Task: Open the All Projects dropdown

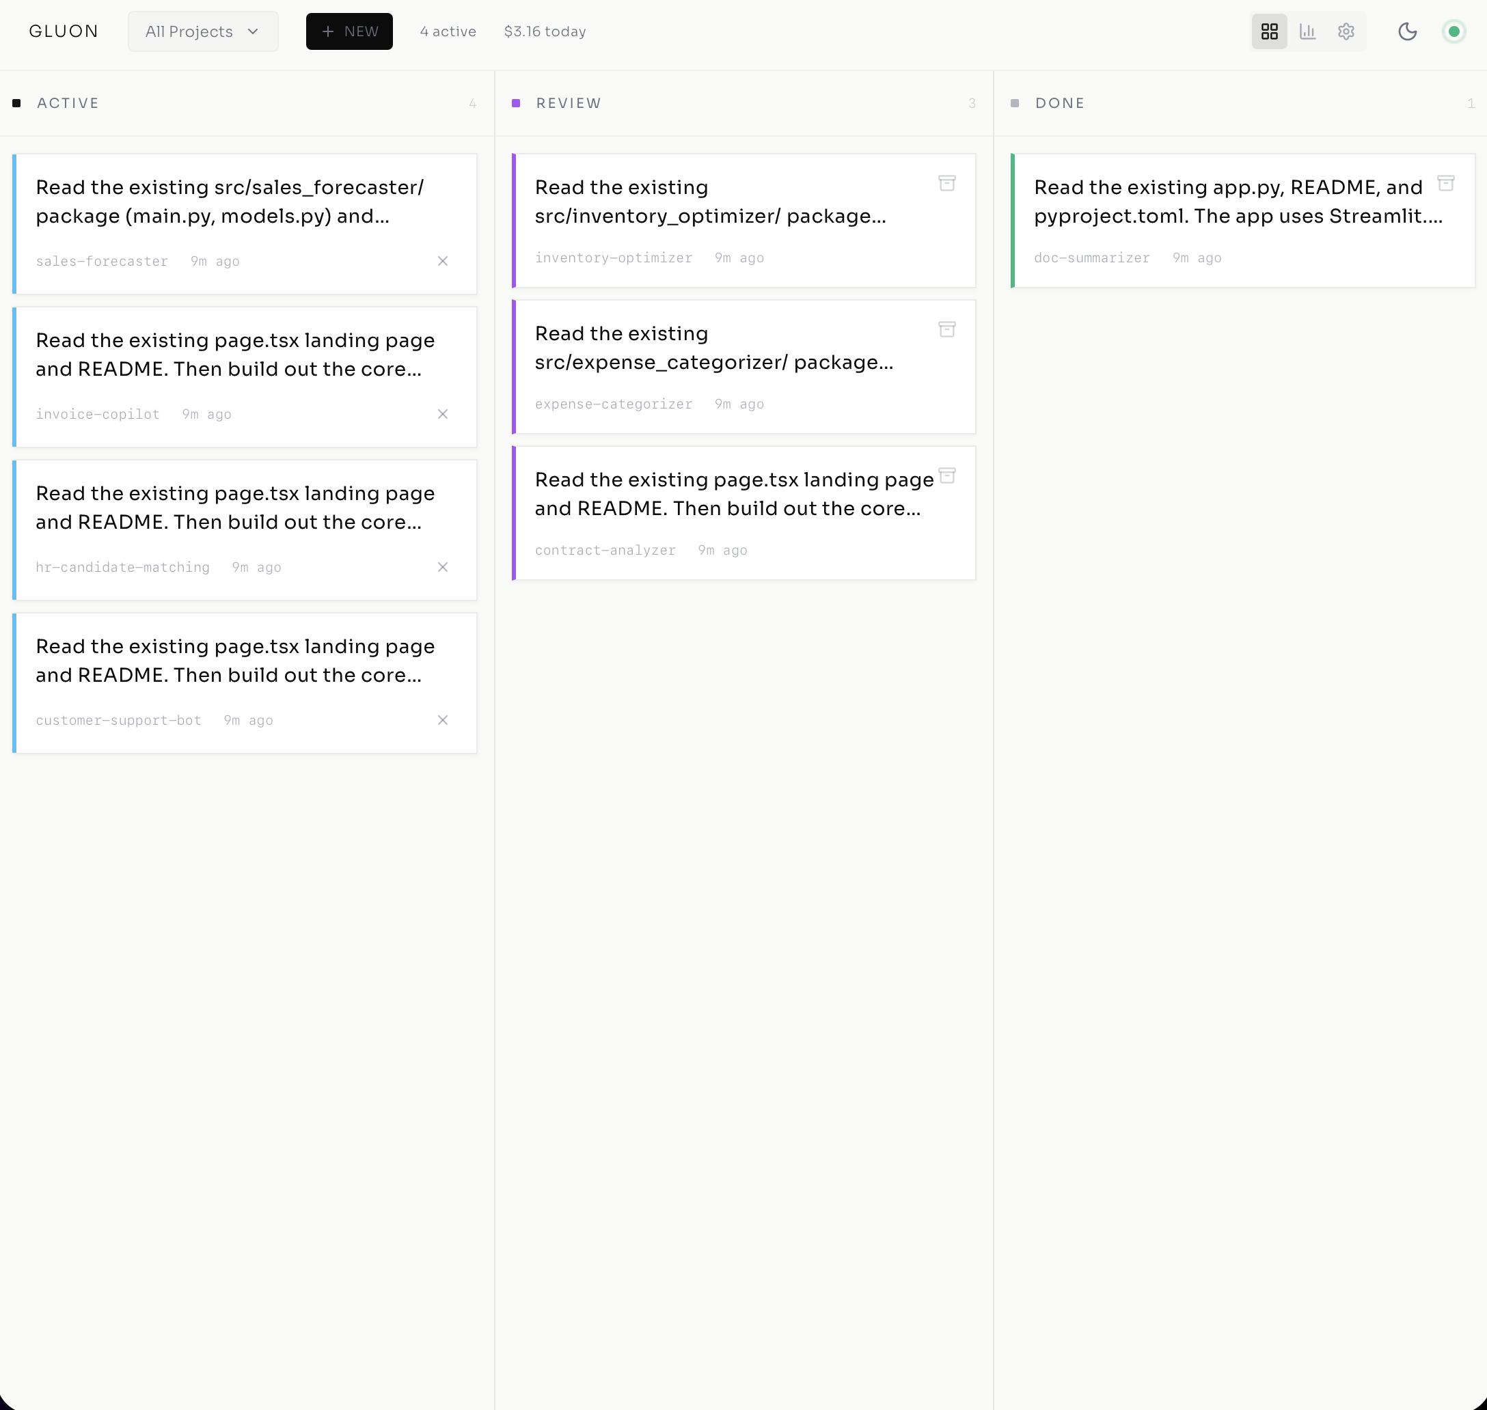Action: [202, 31]
